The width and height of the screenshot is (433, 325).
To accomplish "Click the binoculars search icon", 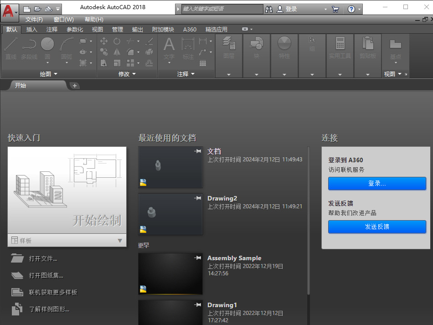I will coord(269,9).
